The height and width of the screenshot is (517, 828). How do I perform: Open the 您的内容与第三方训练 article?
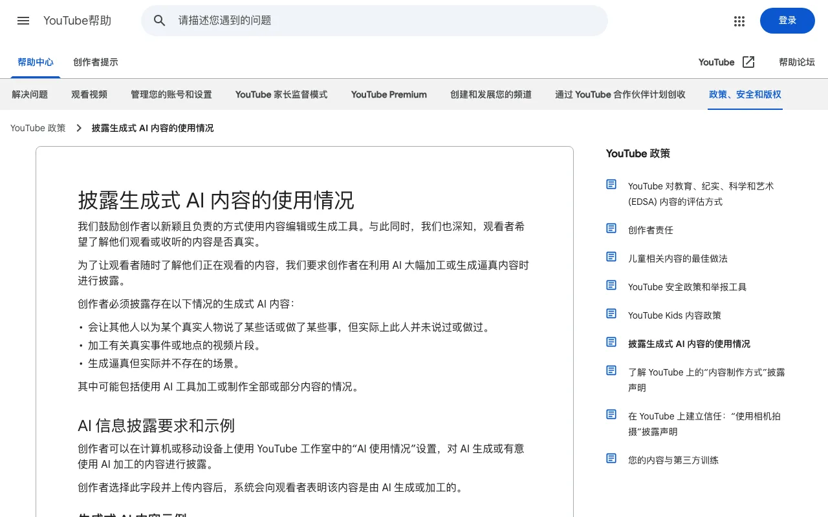(x=673, y=460)
